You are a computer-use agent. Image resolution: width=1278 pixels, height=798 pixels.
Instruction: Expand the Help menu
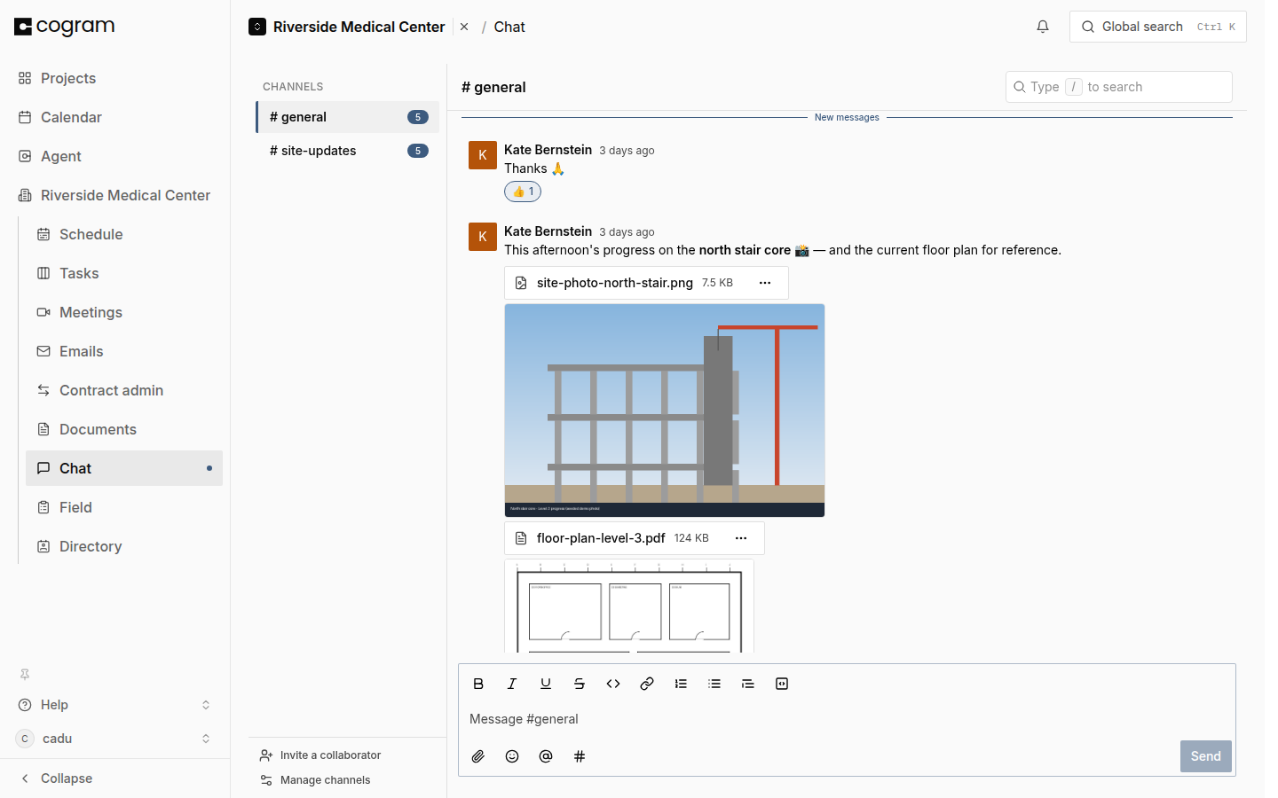(x=115, y=705)
